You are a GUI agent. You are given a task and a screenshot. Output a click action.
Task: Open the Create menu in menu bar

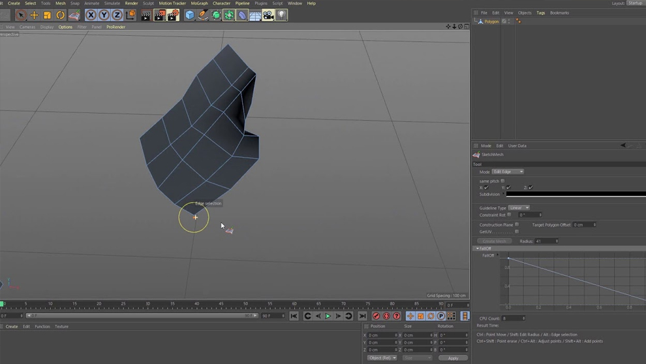pyautogui.click(x=14, y=3)
